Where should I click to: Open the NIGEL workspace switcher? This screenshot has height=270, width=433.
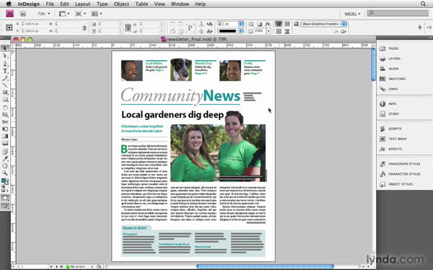pyautogui.click(x=352, y=14)
